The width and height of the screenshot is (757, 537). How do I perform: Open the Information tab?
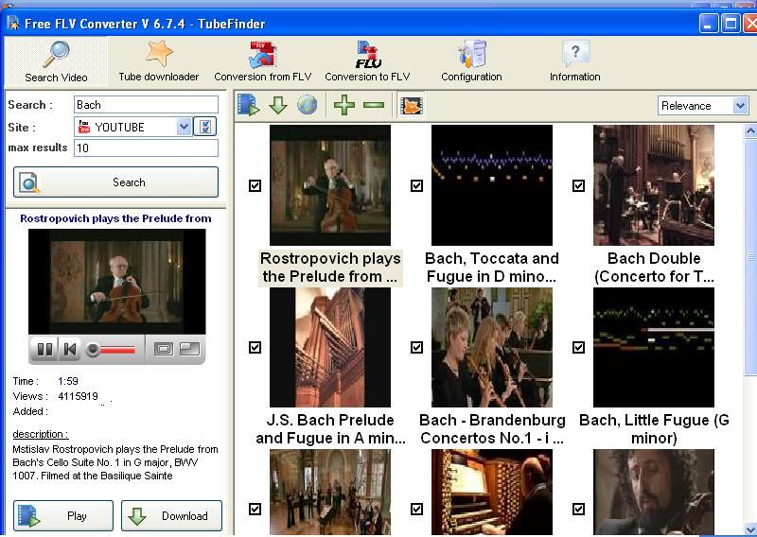(x=575, y=62)
